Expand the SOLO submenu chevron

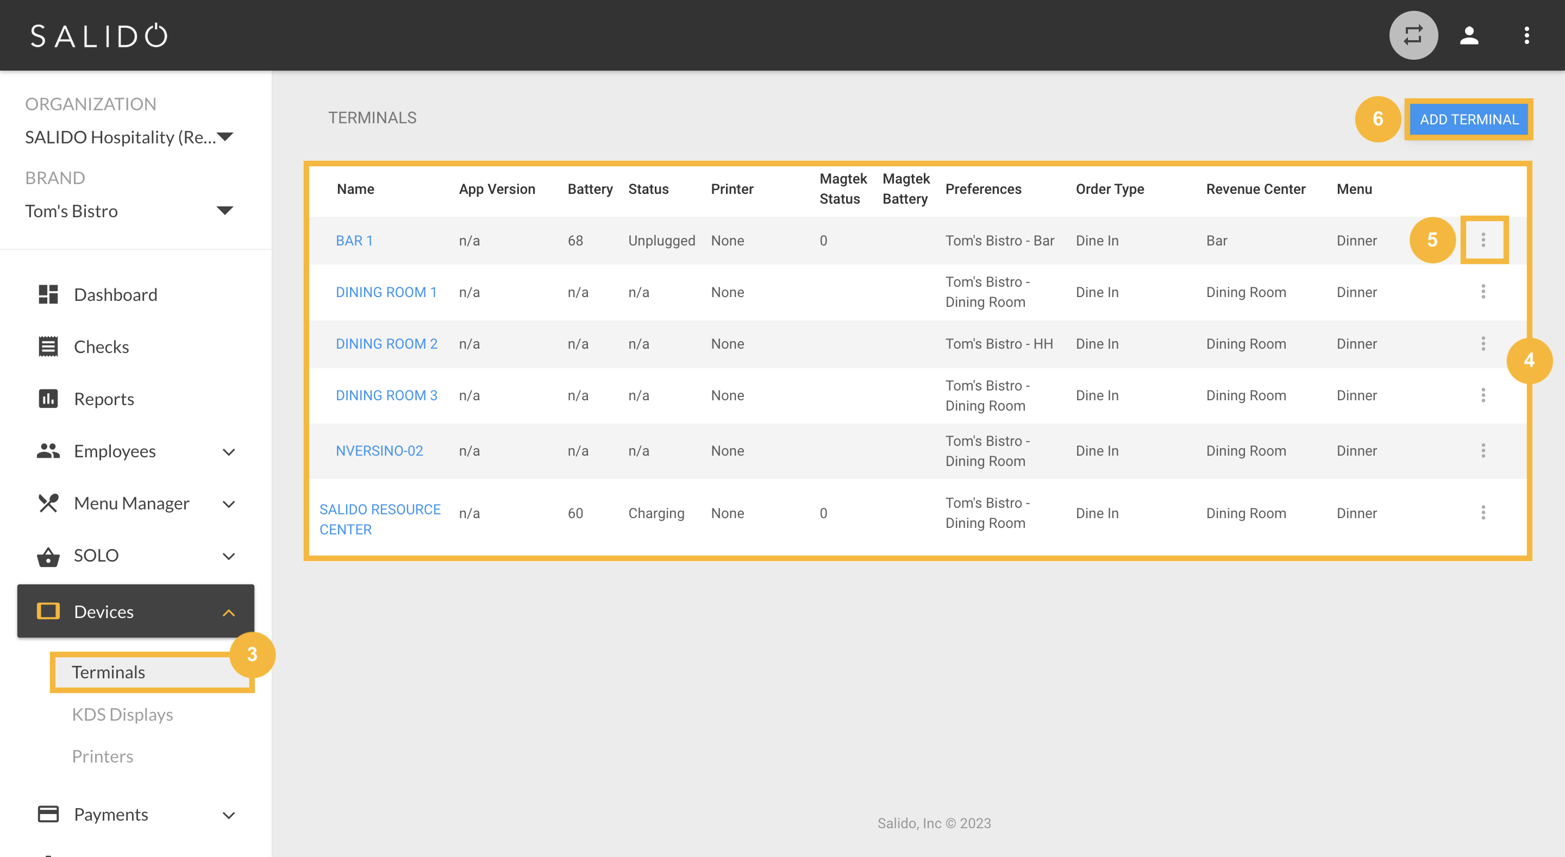(228, 556)
